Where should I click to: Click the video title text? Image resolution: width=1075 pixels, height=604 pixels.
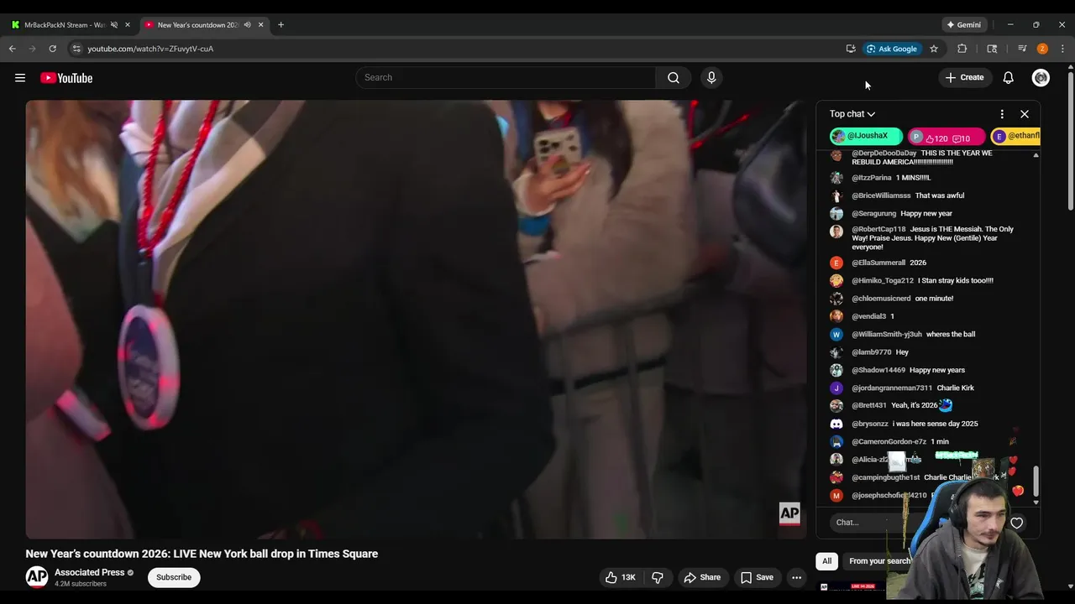202,554
